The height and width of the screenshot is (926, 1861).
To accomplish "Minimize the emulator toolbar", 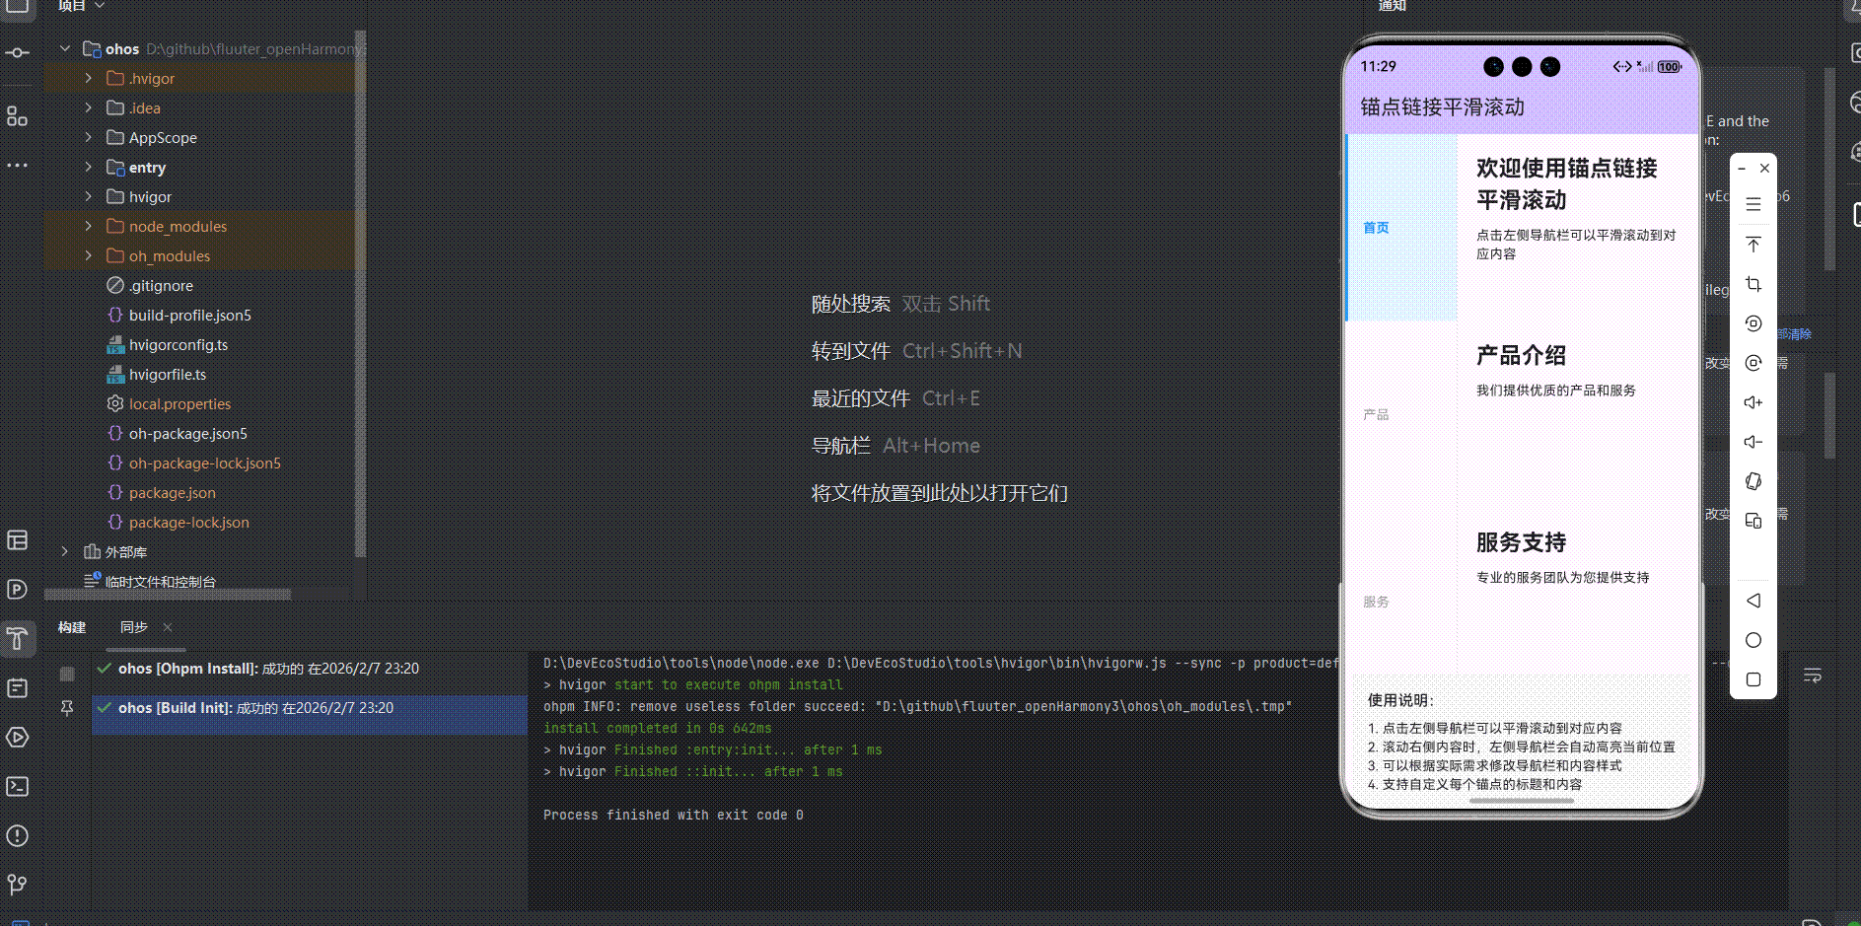I will 1742,169.
